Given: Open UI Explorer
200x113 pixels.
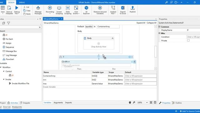Looking at the screenshot, I should [x=86, y=10].
